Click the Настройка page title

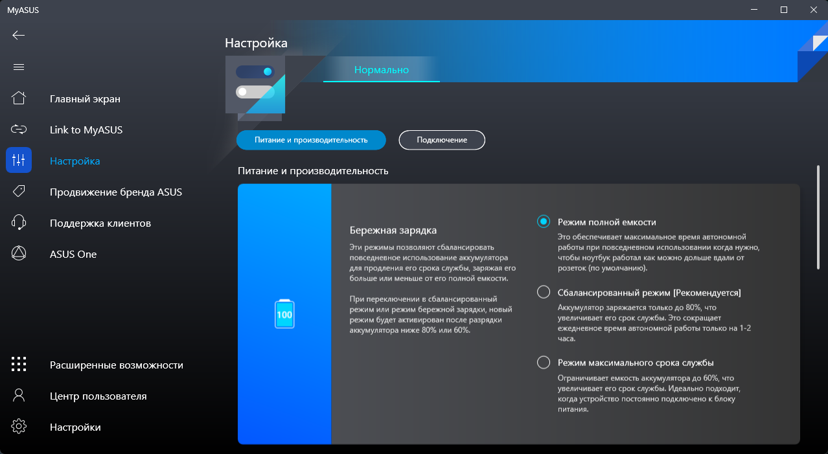coord(256,43)
